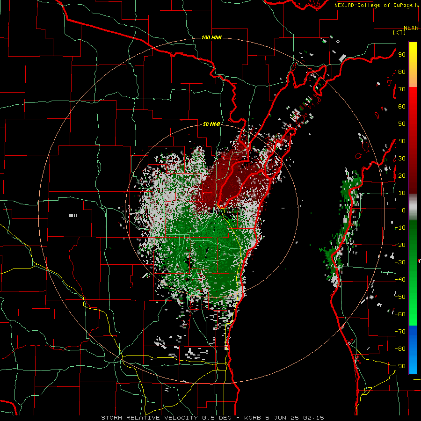Click the NEXLAB-College of DuPage credit text
Image resolution: width=421 pixels, height=421 pixels.
(x=374, y=5)
